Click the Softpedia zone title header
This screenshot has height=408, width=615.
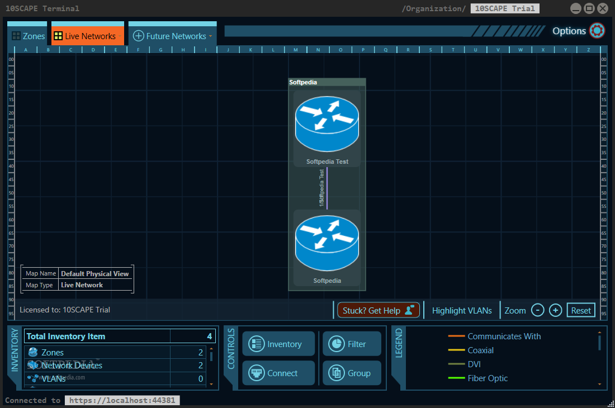[x=327, y=82]
